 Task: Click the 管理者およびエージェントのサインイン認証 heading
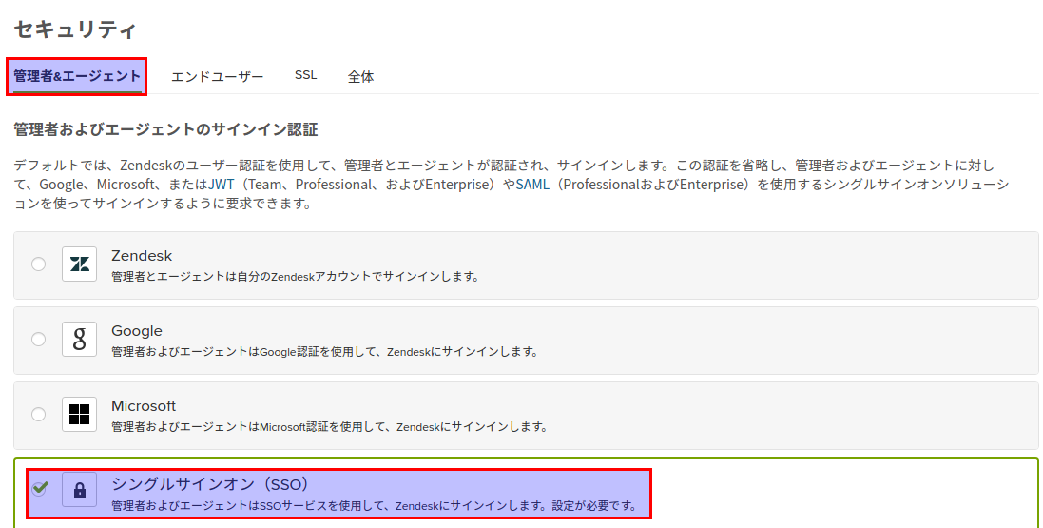point(165,129)
